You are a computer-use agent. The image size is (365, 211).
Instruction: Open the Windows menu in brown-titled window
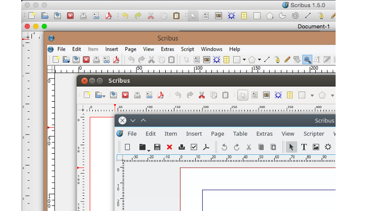(x=211, y=49)
